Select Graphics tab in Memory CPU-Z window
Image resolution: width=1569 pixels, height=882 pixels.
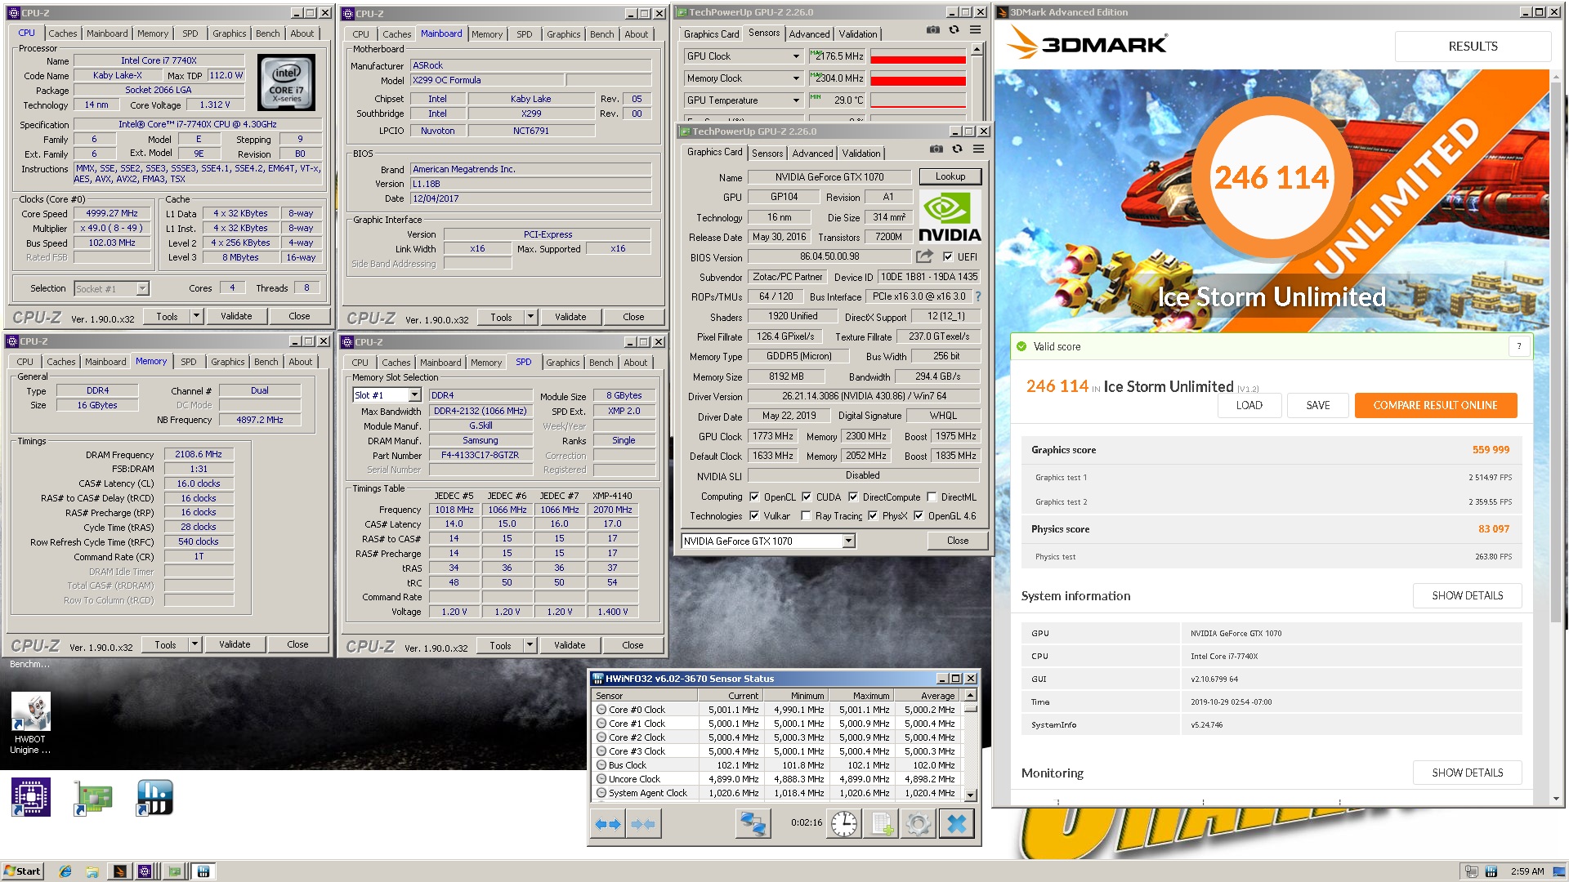[227, 362]
